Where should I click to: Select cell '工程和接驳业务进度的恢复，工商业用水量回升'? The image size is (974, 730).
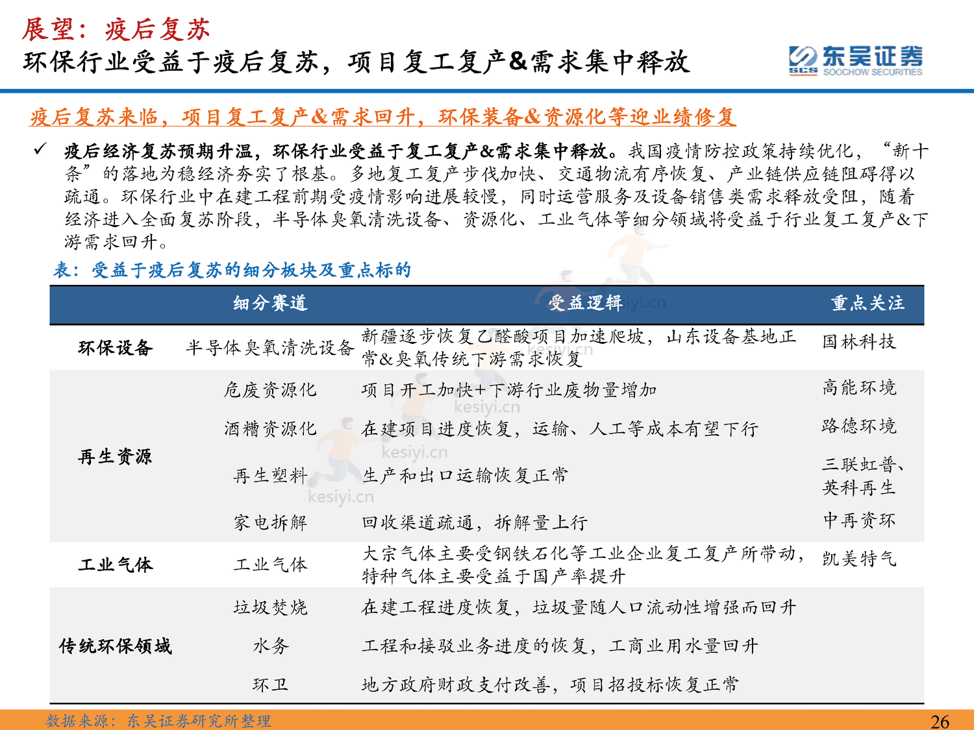560,646
